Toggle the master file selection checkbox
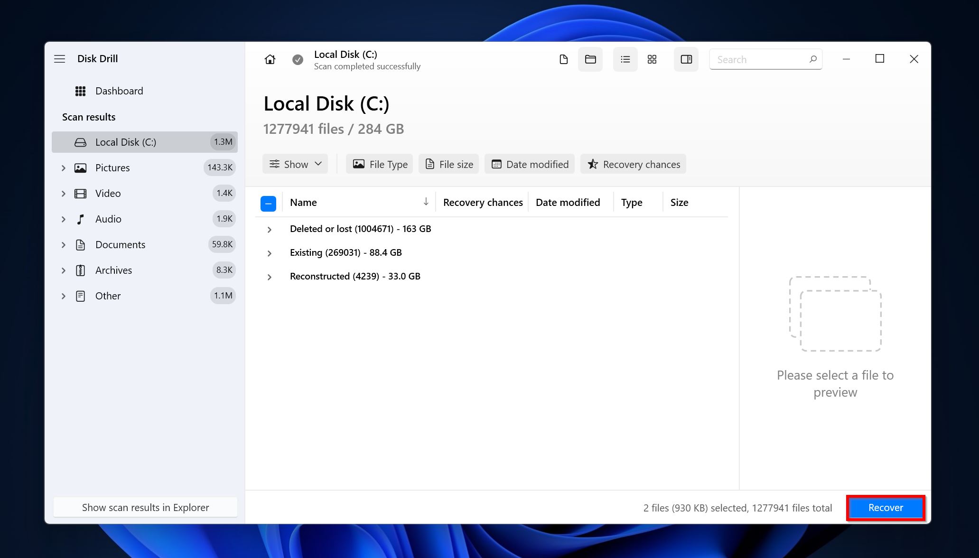The image size is (979, 558). tap(268, 202)
